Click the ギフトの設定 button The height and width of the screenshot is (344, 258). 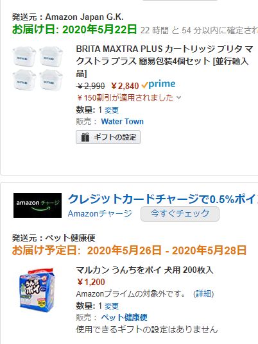pos(108,137)
